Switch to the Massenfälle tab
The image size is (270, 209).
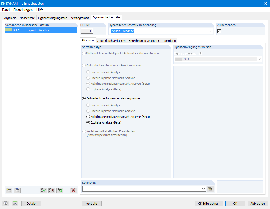click(27, 18)
